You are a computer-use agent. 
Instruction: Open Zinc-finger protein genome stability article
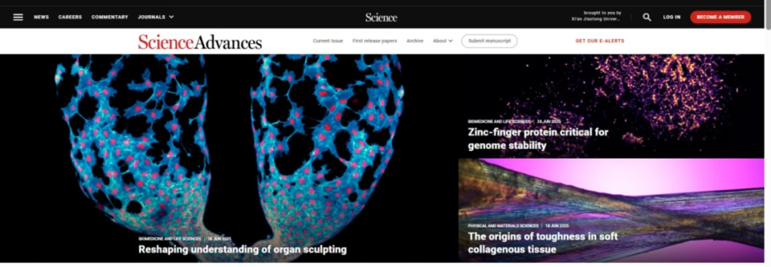[x=538, y=139]
